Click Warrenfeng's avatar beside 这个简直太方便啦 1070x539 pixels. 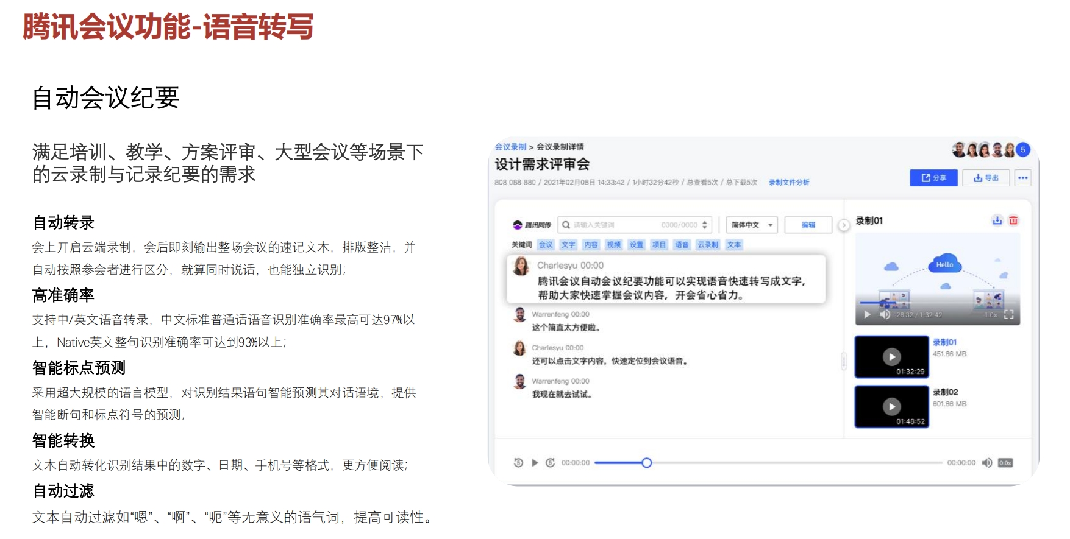point(519,315)
